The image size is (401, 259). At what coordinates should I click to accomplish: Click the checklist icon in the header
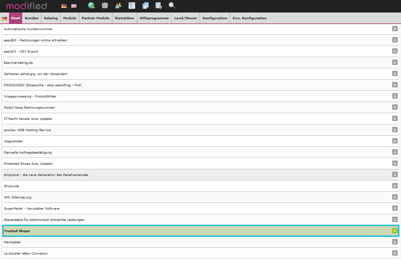[132, 5]
